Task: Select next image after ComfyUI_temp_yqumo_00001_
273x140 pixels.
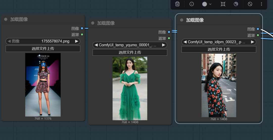Action: tap(164, 45)
